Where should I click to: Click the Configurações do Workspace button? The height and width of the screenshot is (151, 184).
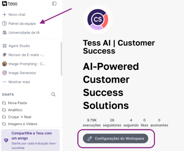click(116, 139)
